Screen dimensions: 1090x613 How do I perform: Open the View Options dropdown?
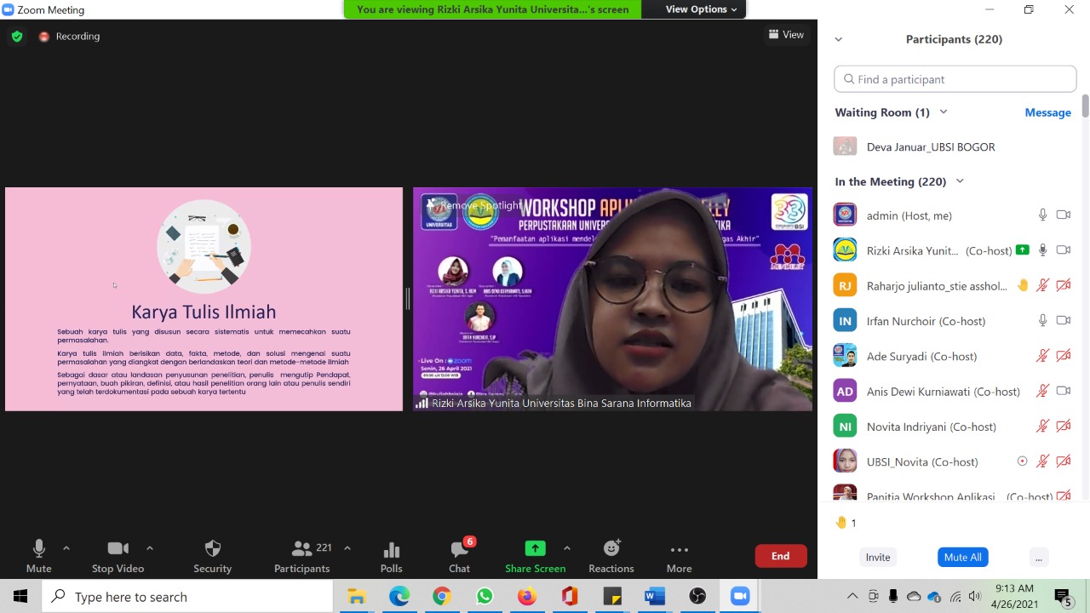pos(702,9)
